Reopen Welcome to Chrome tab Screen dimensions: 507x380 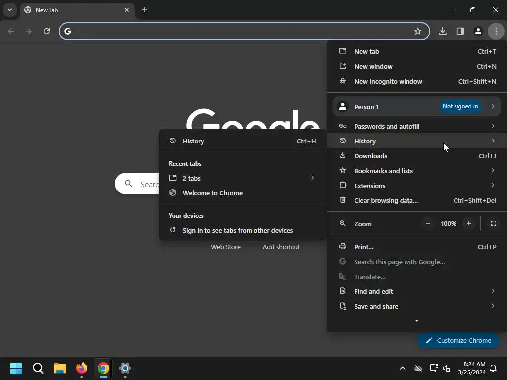[243, 193]
